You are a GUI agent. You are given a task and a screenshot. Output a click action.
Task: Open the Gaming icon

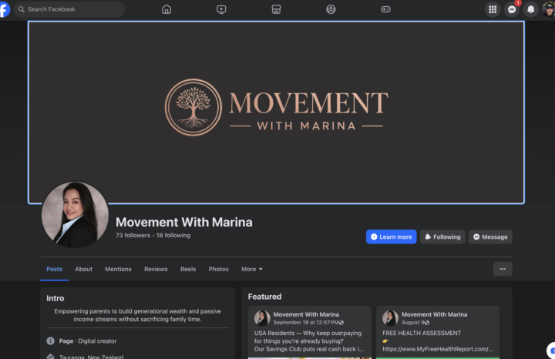pyautogui.click(x=385, y=9)
